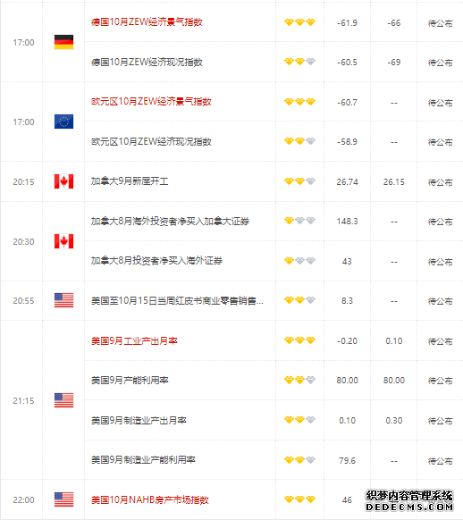
Task: Click the US flag at 21:15
Action: [63, 400]
